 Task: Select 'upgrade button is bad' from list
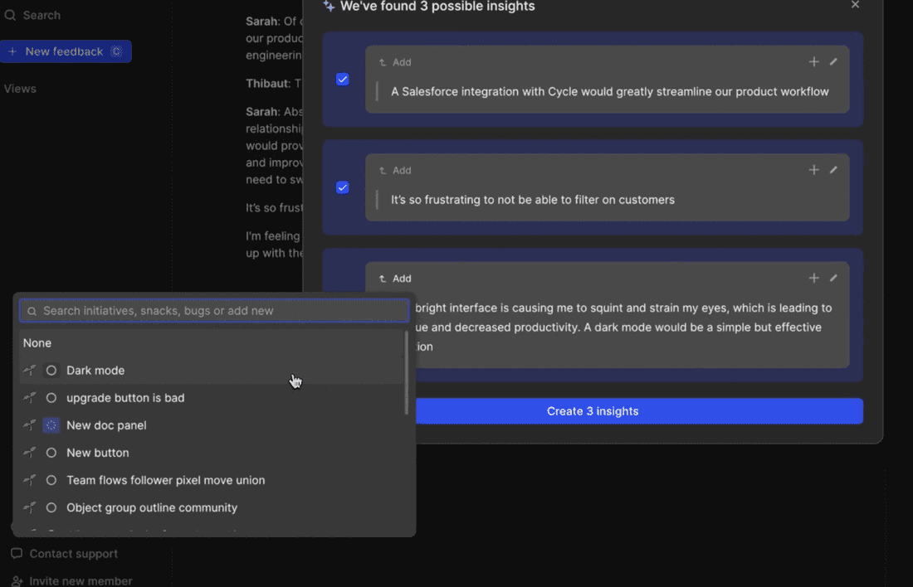tap(125, 398)
